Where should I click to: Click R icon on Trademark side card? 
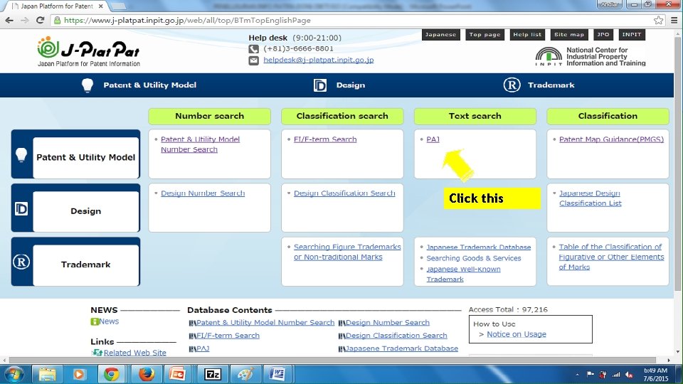tap(21, 262)
